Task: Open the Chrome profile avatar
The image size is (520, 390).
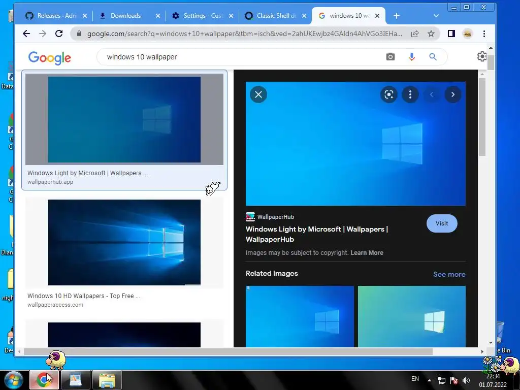Action: [x=467, y=34]
